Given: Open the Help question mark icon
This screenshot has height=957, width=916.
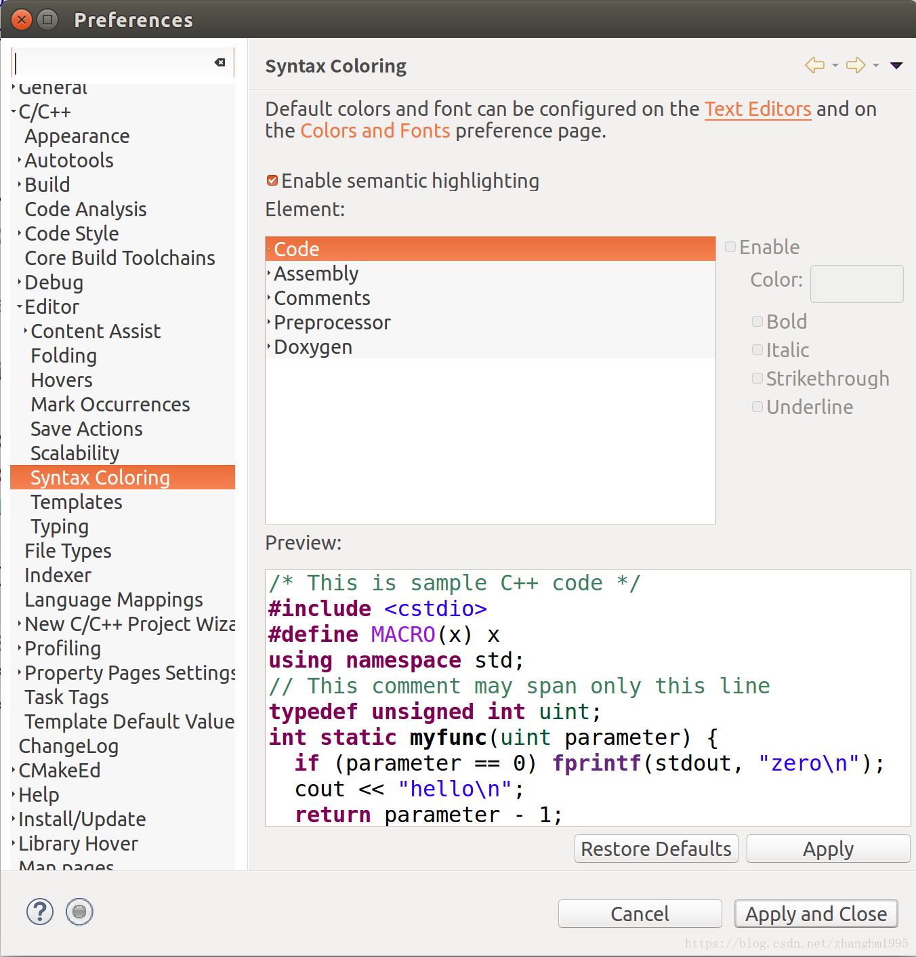Looking at the screenshot, I should tap(40, 912).
